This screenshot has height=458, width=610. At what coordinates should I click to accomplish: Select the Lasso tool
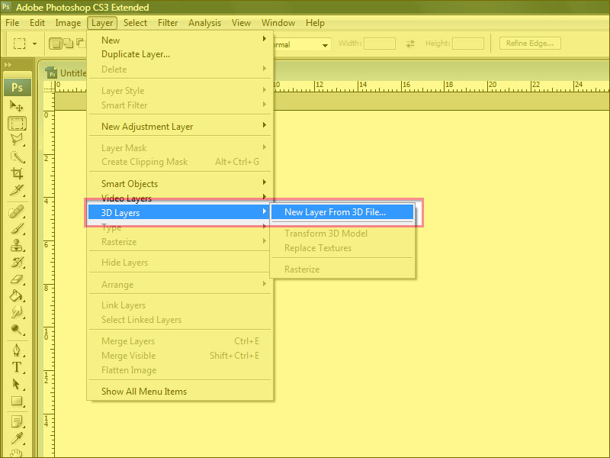click(17, 140)
